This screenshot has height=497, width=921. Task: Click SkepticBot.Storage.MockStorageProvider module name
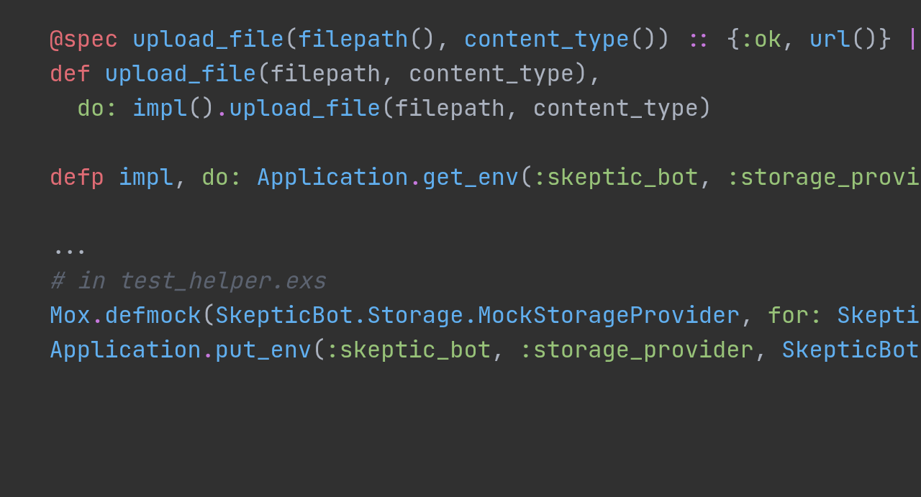point(477,316)
